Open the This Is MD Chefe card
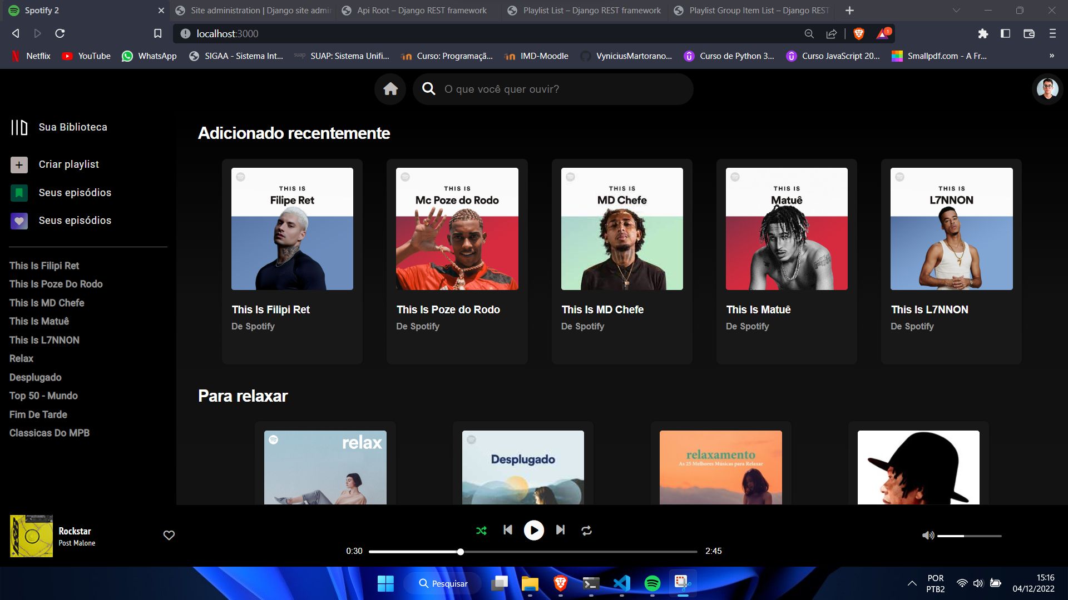Image resolution: width=1068 pixels, height=600 pixels. (x=622, y=262)
